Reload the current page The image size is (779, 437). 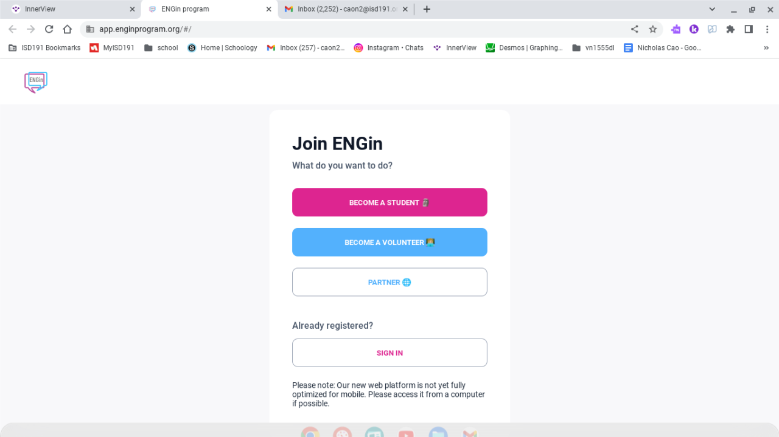[x=49, y=29]
